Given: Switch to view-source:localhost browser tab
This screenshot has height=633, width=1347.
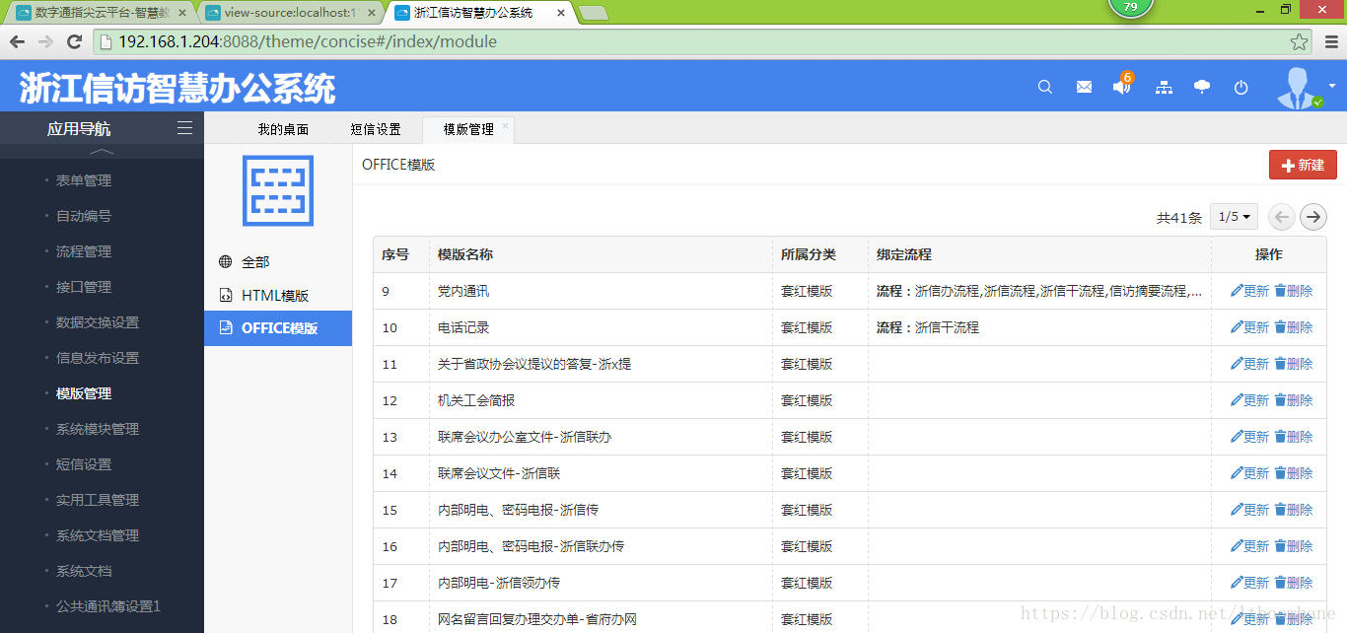Looking at the screenshot, I should tap(291, 13).
